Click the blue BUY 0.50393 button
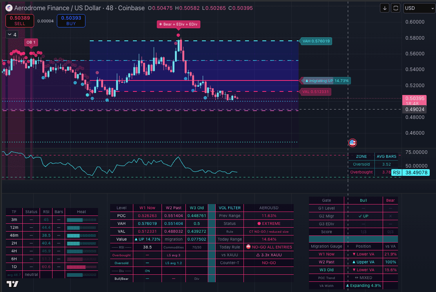This screenshot has width=436, height=292. pyautogui.click(x=71, y=20)
